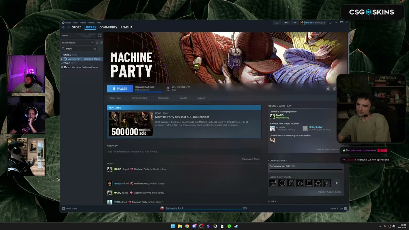Screen dimensions: 409x230
Task: Open the Windows Start menu
Action: [173, 226]
